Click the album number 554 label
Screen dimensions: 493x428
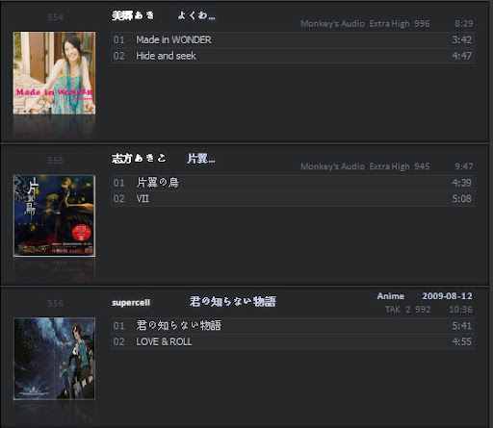pos(55,17)
